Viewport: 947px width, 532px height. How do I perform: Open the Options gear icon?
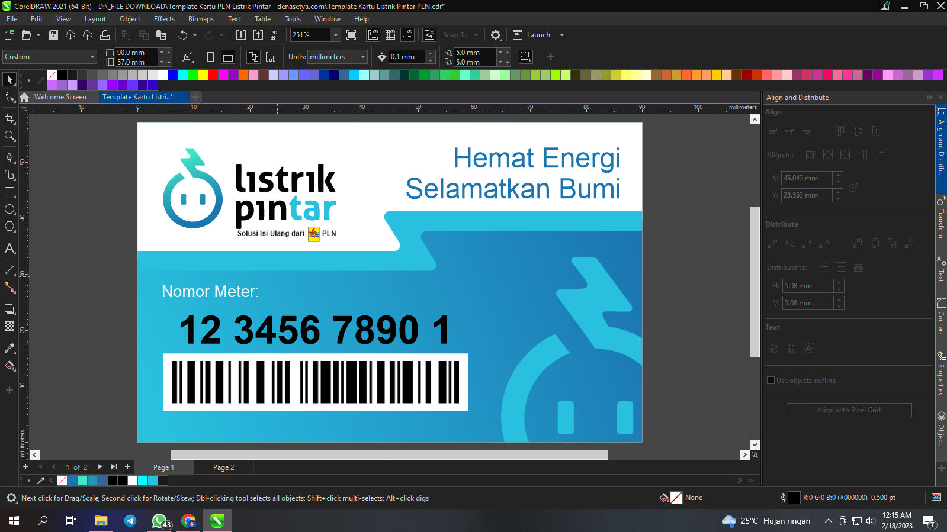tap(496, 35)
